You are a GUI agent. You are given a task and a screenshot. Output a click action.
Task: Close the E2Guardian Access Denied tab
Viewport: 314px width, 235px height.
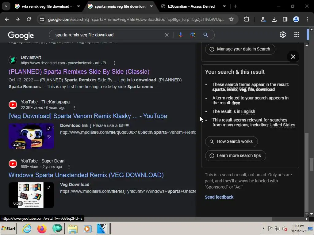click(x=224, y=6)
